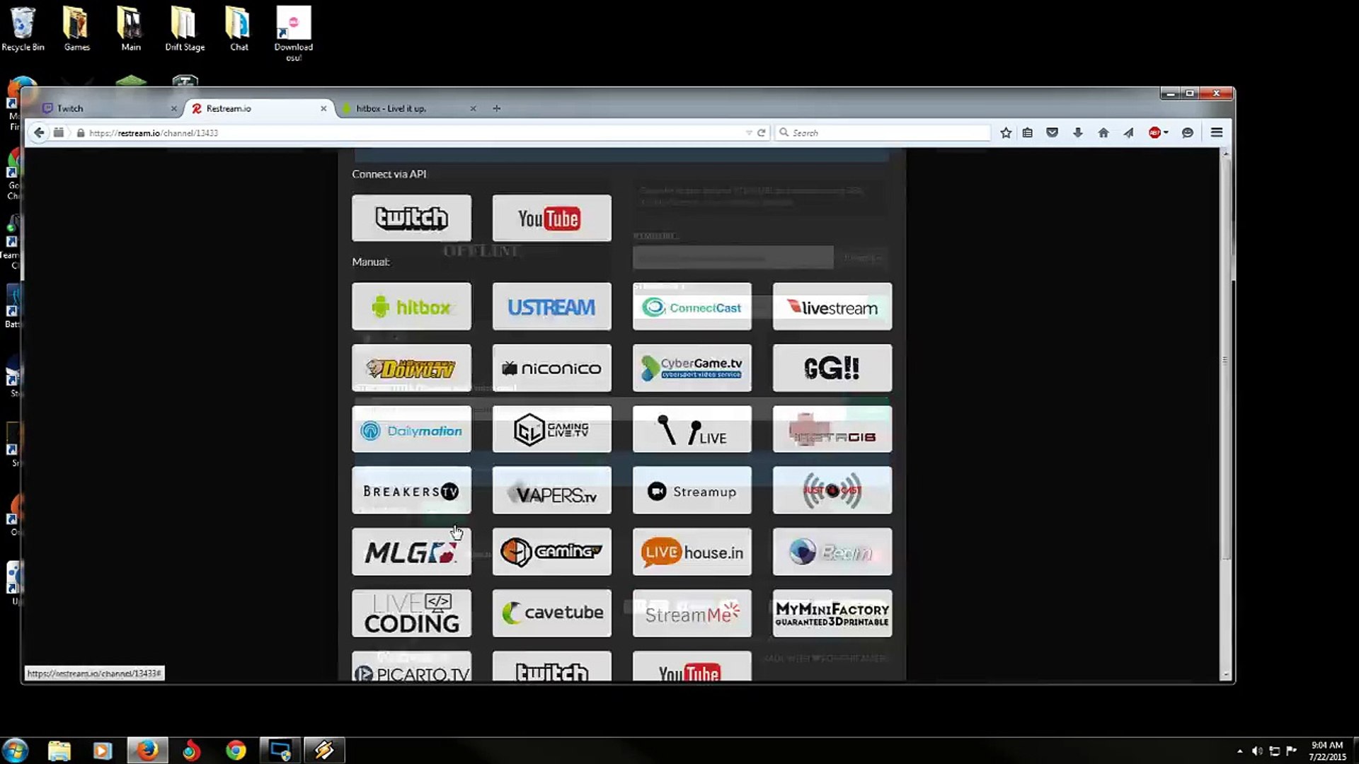Select the GG!! platform tile
Screen dimensions: 1359x764
(832, 368)
